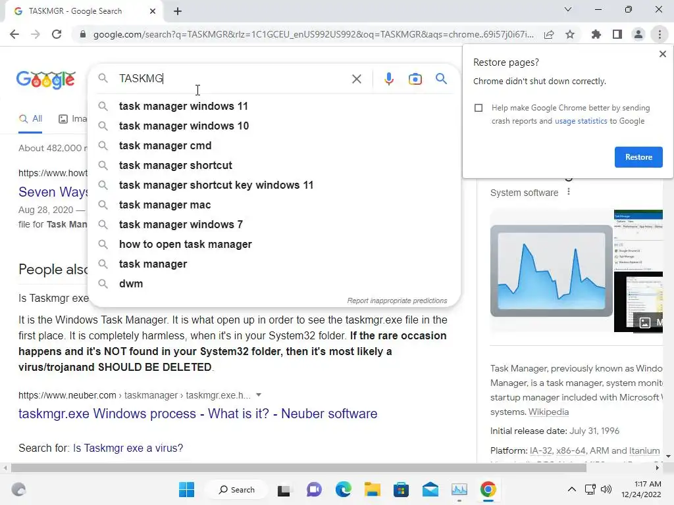The image size is (674, 505).
Task: Open Task View on the taskbar
Action: [284, 489]
